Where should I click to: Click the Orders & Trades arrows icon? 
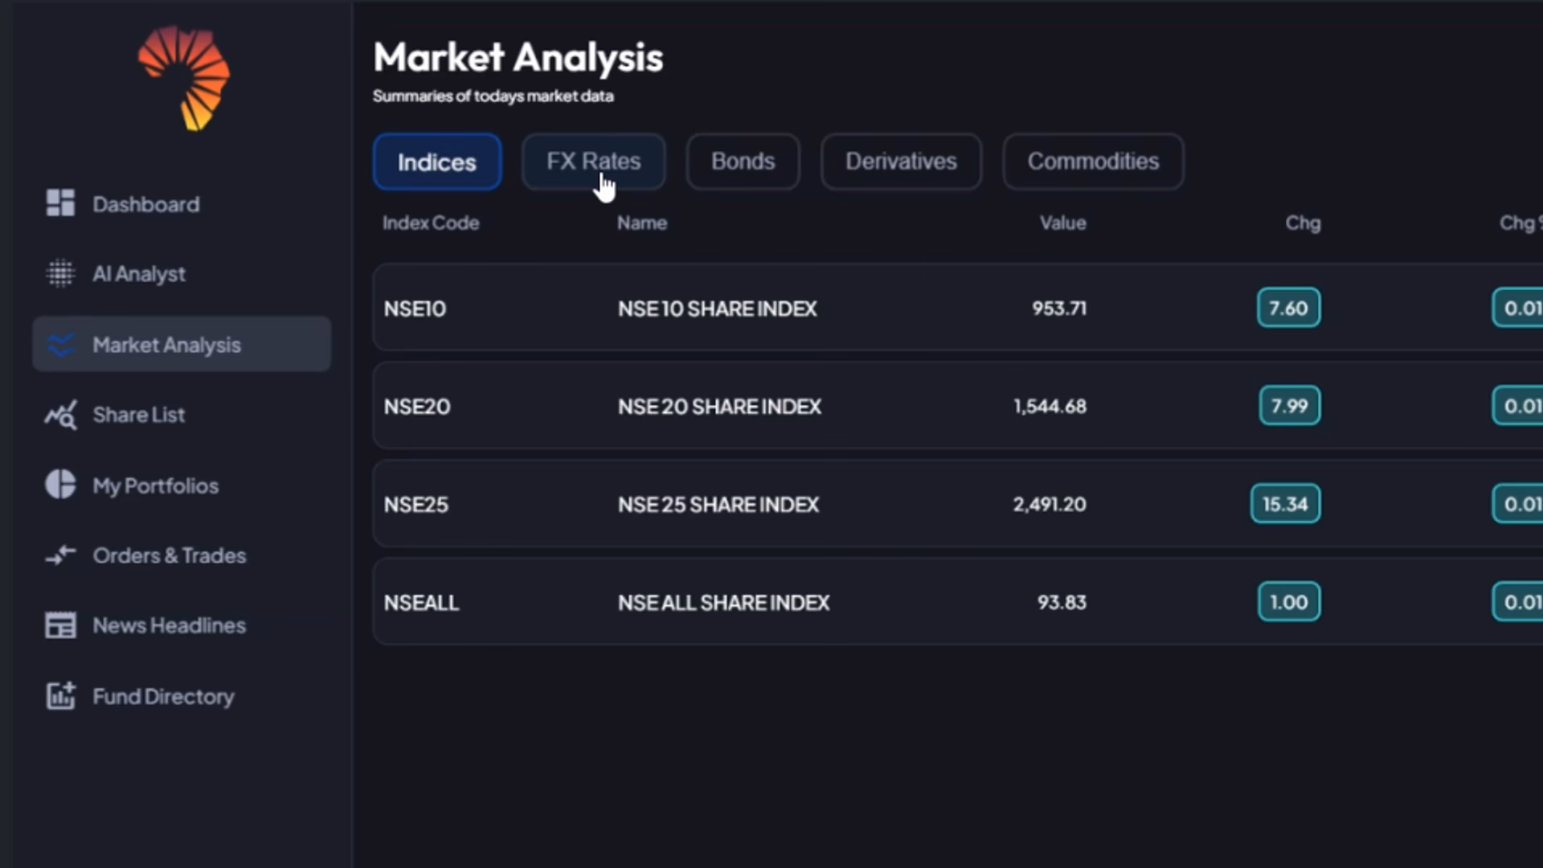(60, 555)
